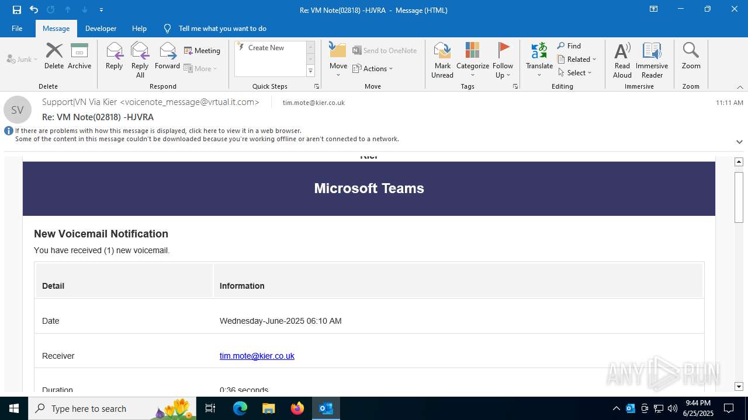Forward this email
The height and width of the screenshot is (420, 748).
pos(167,56)
